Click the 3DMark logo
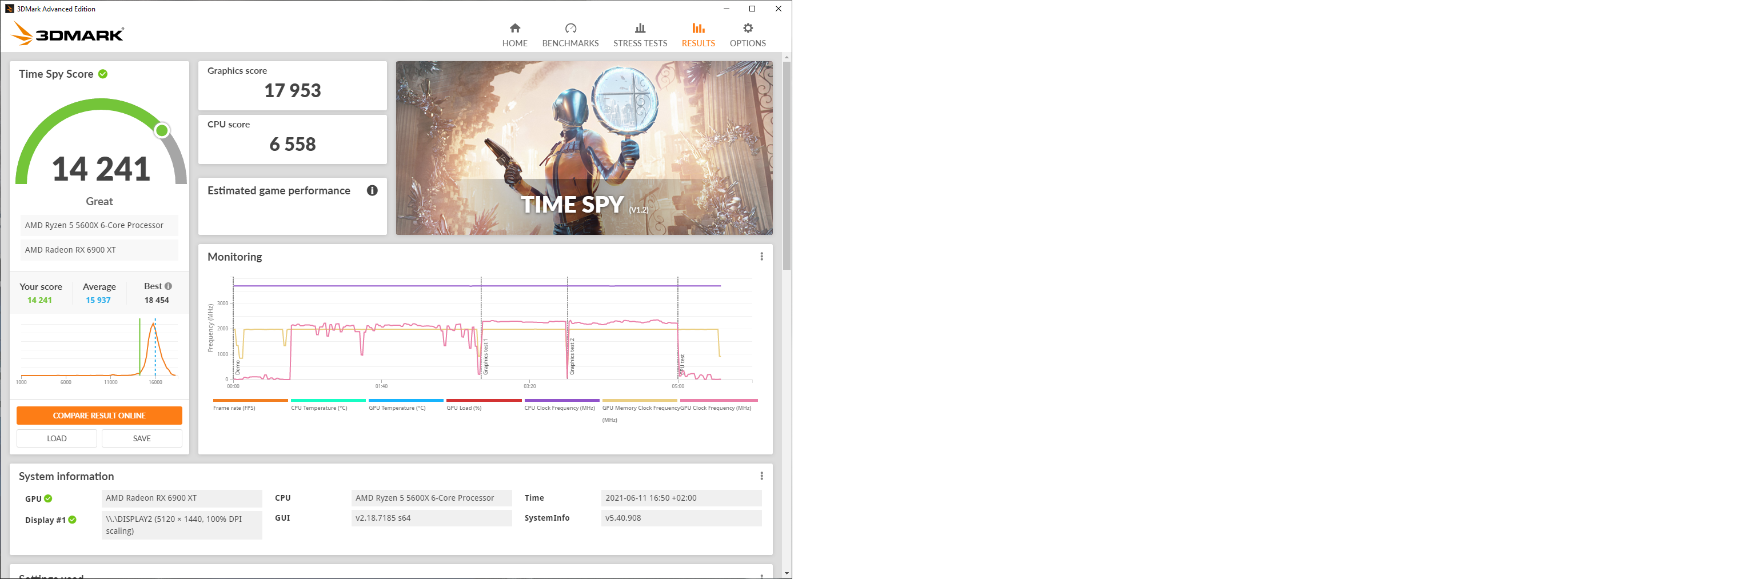 [67, 33]
